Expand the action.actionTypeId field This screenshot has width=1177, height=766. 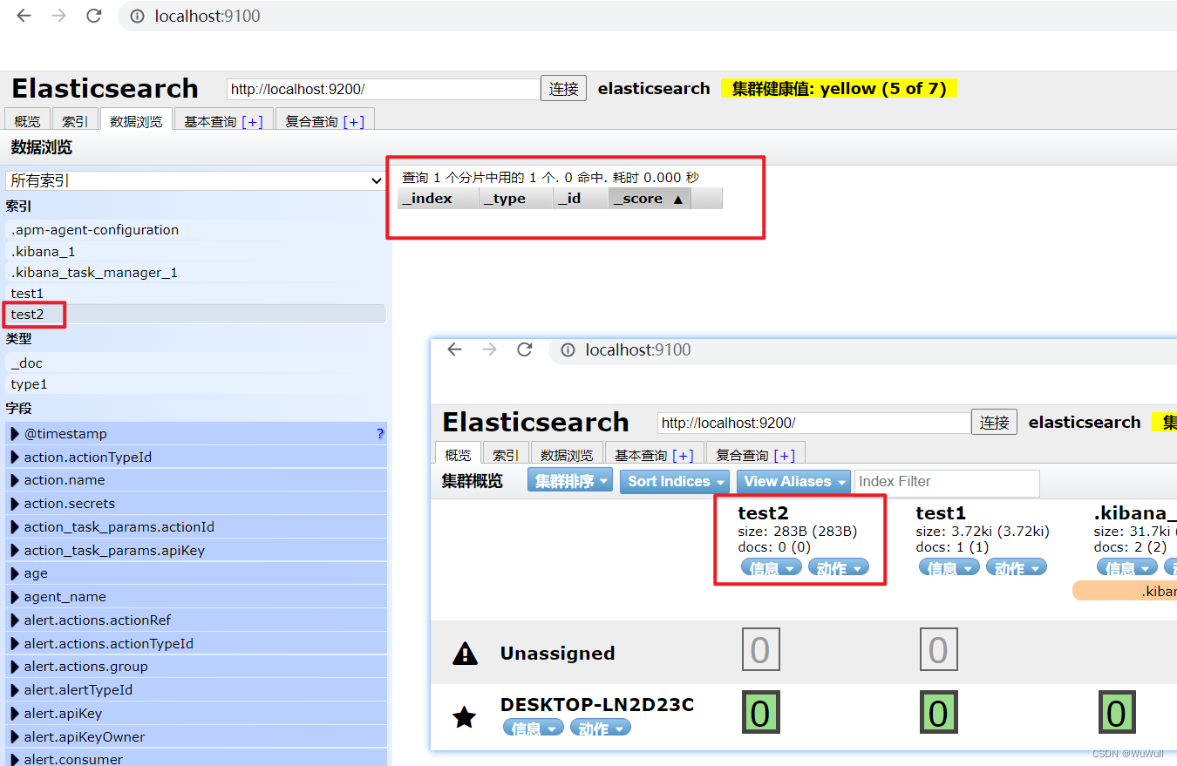(15, 457)
